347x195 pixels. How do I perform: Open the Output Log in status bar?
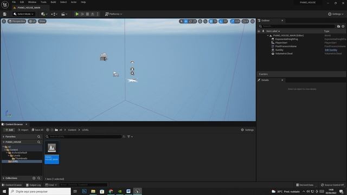(33, 185)
